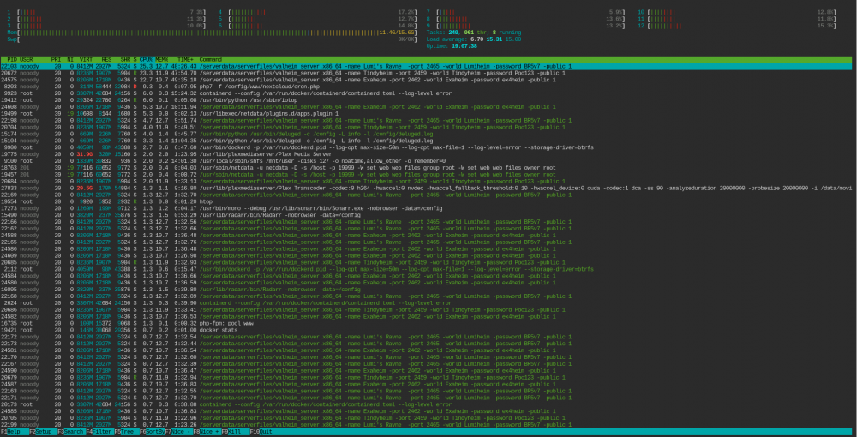
Task: Click F9 Kill in the bottom bar
Action: (234, 432)
